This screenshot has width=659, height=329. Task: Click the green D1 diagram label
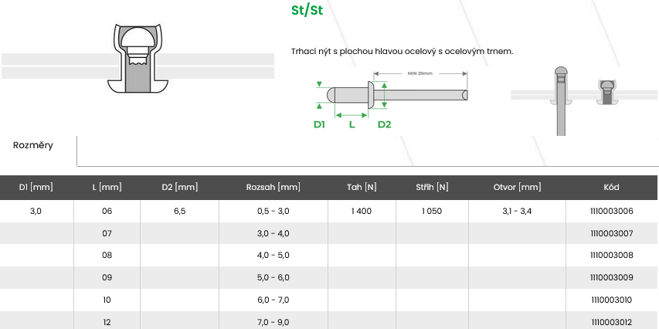(319, 124)
